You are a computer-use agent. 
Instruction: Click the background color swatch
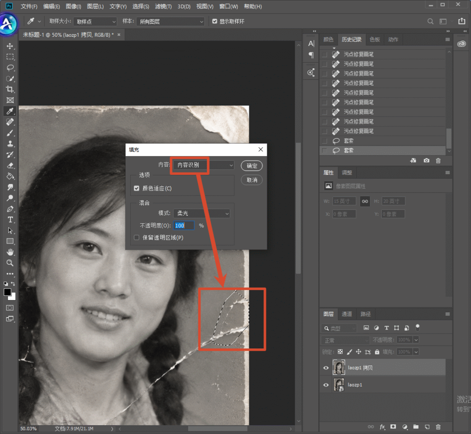point(13,297)
